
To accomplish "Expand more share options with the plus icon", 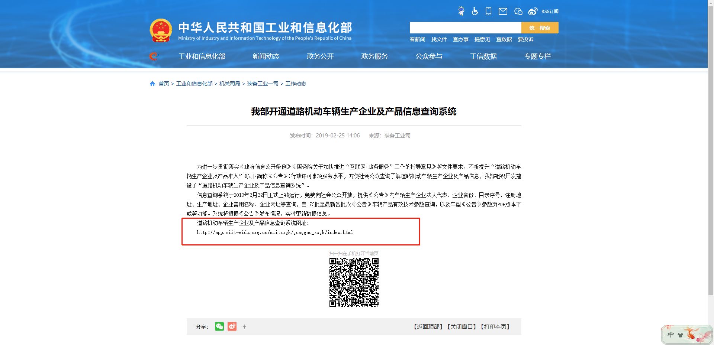I will click(x=244, y=327).
